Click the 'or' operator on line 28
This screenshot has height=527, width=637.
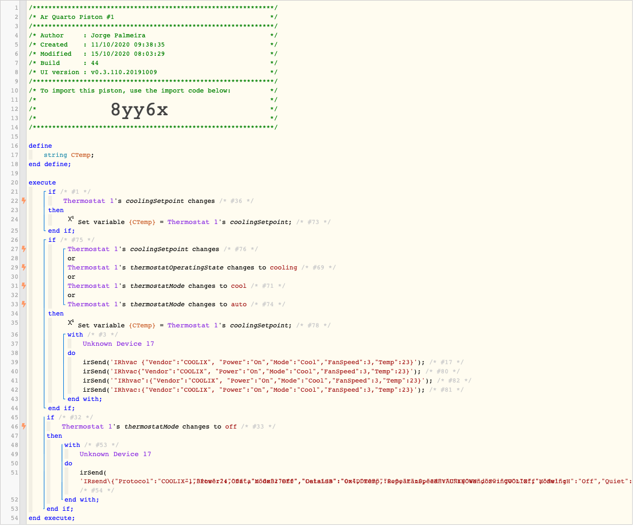[71, 259]
